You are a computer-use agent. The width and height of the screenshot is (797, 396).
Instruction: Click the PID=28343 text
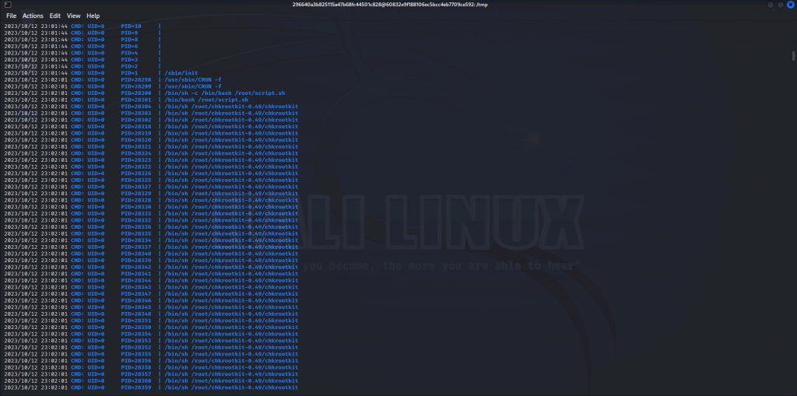pos(136,287)
